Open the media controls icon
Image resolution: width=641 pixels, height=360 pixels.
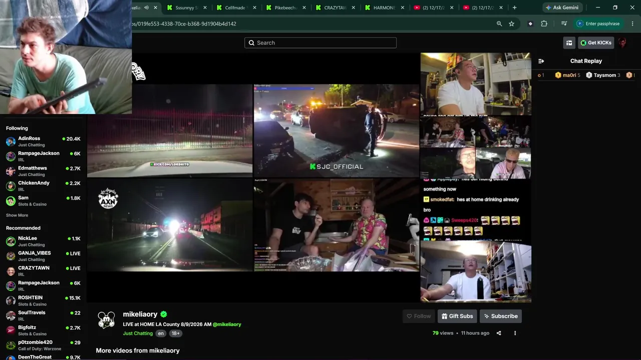pos(564,23)
